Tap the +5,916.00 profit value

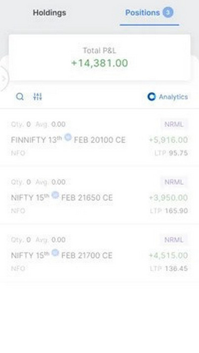[x=168, y=140]
